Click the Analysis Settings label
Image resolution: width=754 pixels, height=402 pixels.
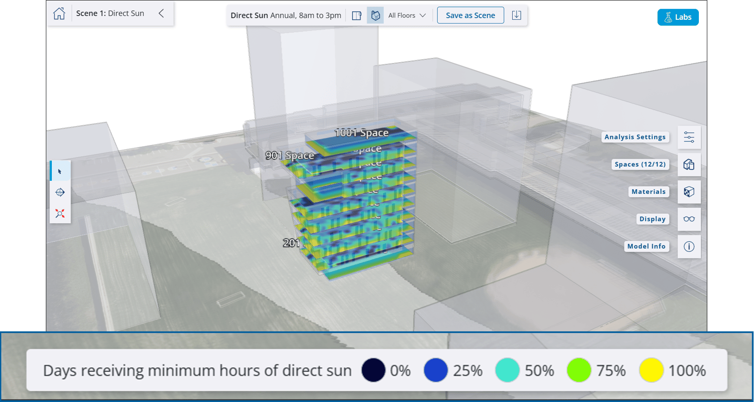(x=635, y=137)
